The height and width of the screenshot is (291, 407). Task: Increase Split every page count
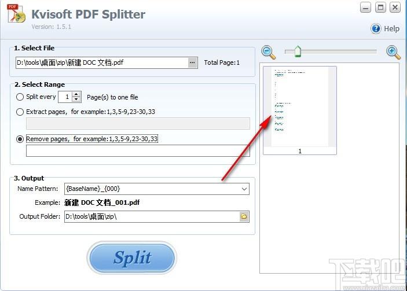pyautogui.click(x=76, y=94)
